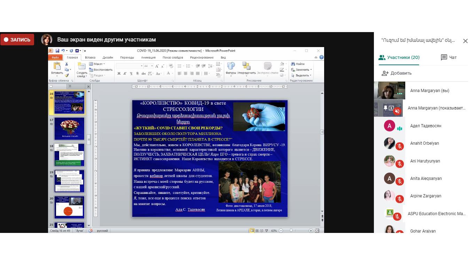Click the Cut scissors icon
The image size is (470, 265).
66,64
